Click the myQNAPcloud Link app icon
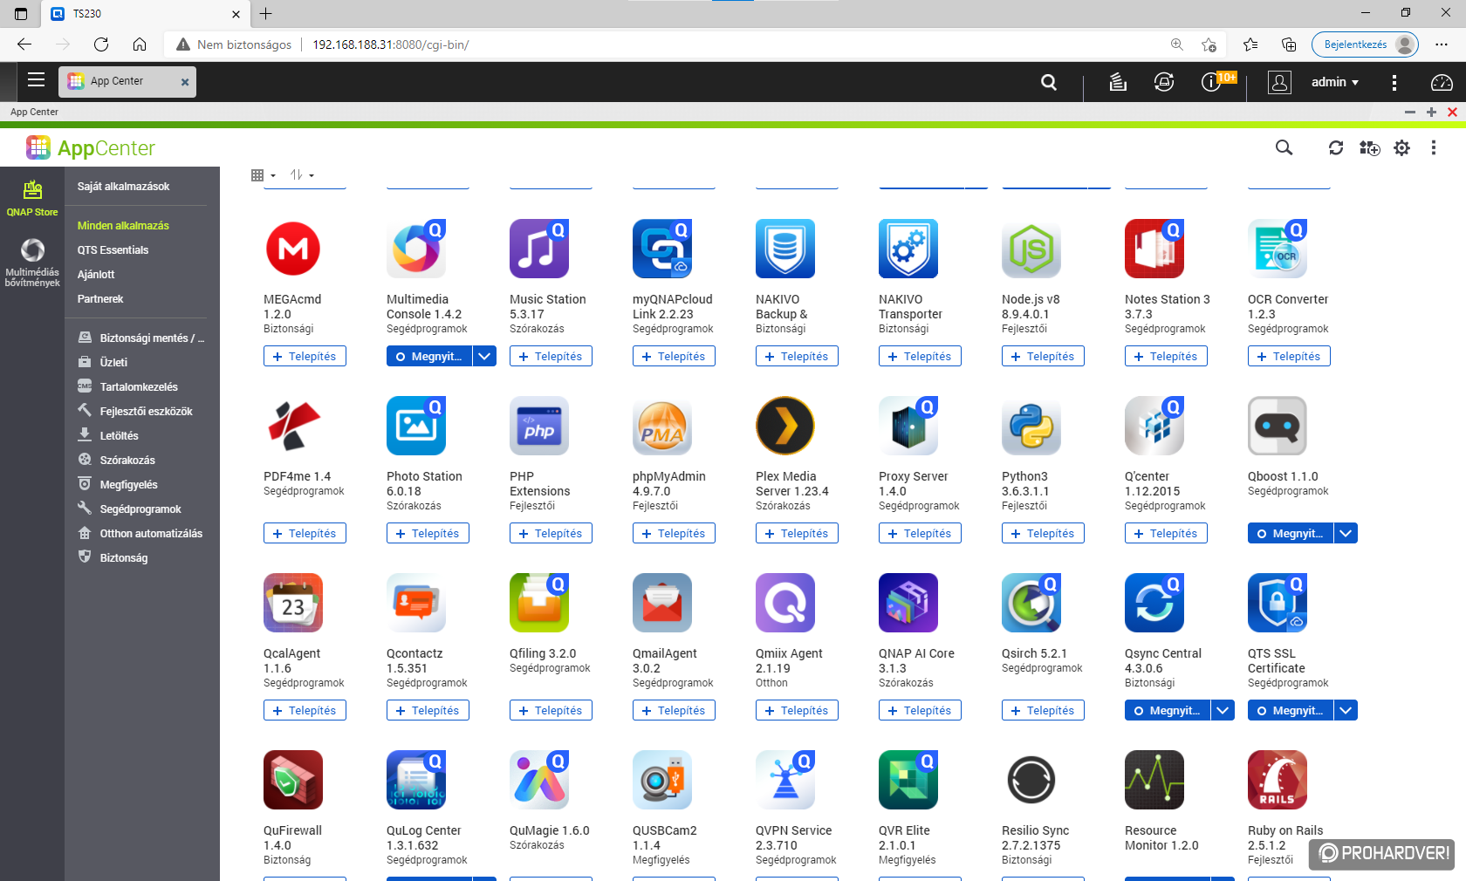The width and height of the screenshot is (1466, 881). [662, 249]
